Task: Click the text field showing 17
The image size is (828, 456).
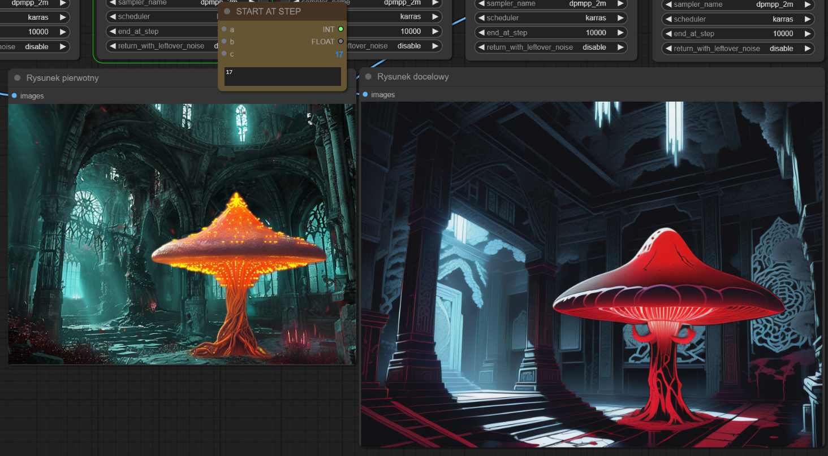Action: pyautogui.click(x=282, y=76)
